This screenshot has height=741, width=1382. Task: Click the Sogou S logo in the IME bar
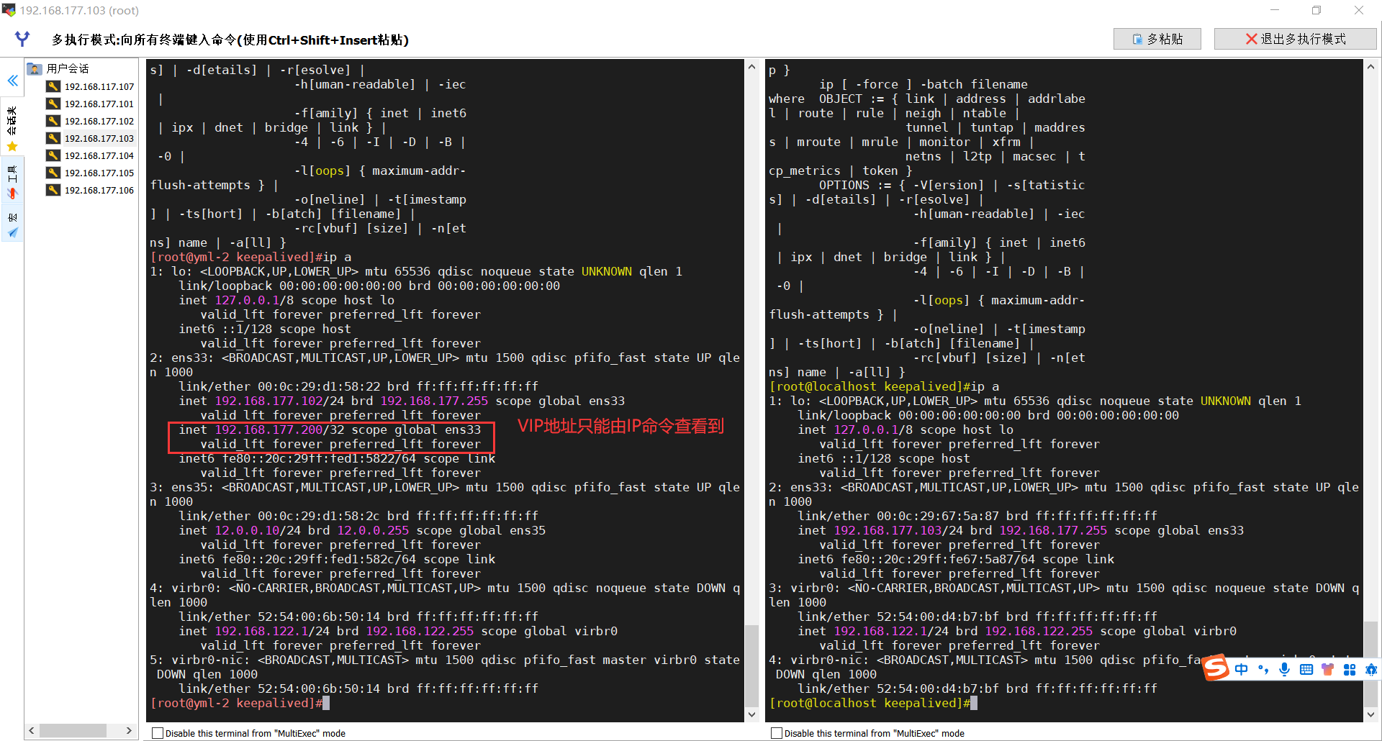pos(1216,668)
